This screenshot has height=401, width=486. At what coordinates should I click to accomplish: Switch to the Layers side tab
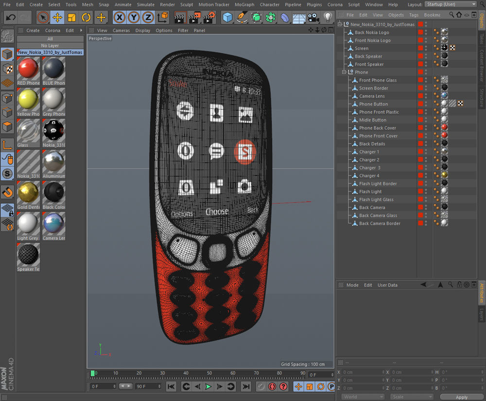pyautogui.click(x=482, y=314)
